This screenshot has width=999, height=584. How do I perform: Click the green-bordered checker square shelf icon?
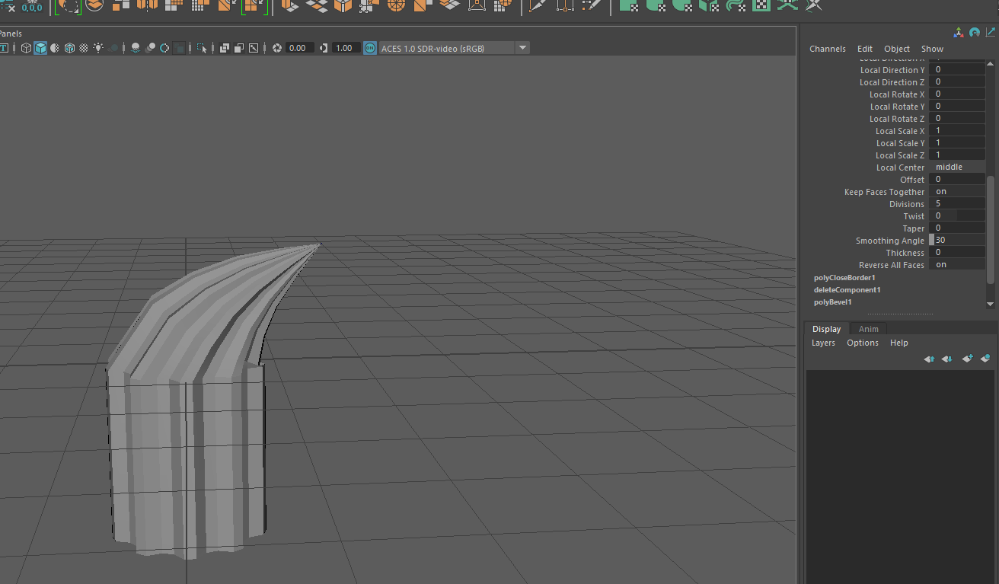761,5
